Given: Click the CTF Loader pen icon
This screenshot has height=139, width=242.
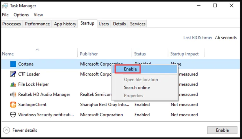Looking at the screenshot, I should (13, 74).
